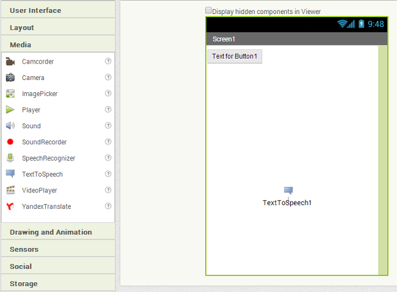Select the red SoundRecorder icon
The width and height of the screenshot is (397, 292).
[x=10, y=142]
